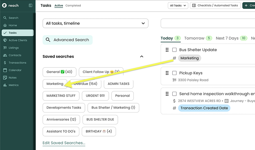Collapse the sidebar with the panel icon
The height and width of the screenshot is (150, 255).
click(30, 5)
